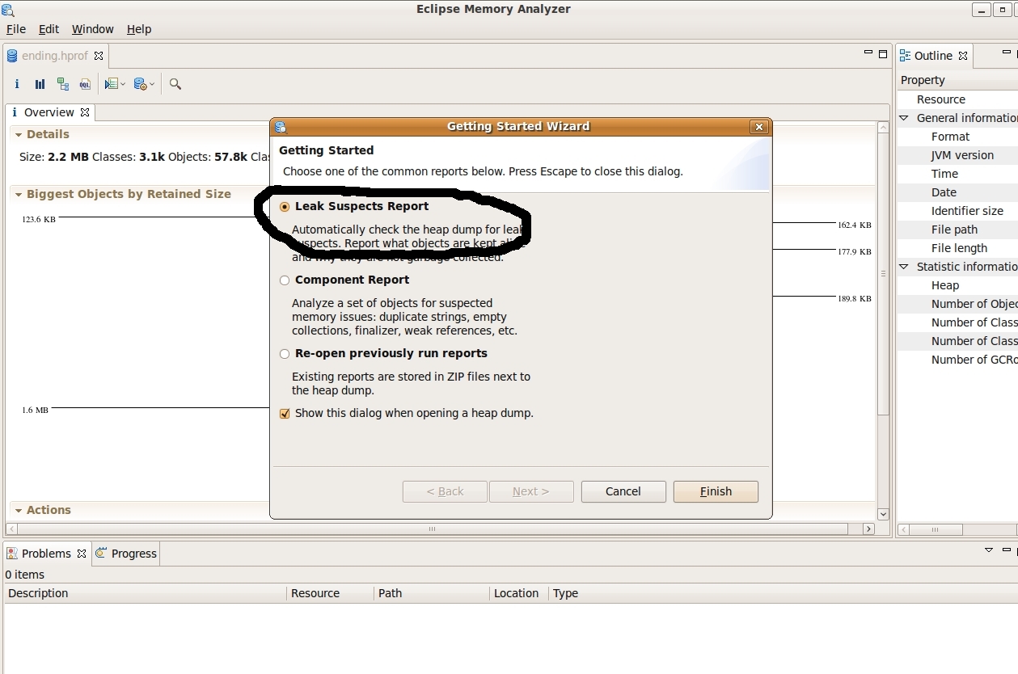The width and height of the screenshot is (1018, 674).
Task: Minimize the editor area pane
Action: point(868,53)
